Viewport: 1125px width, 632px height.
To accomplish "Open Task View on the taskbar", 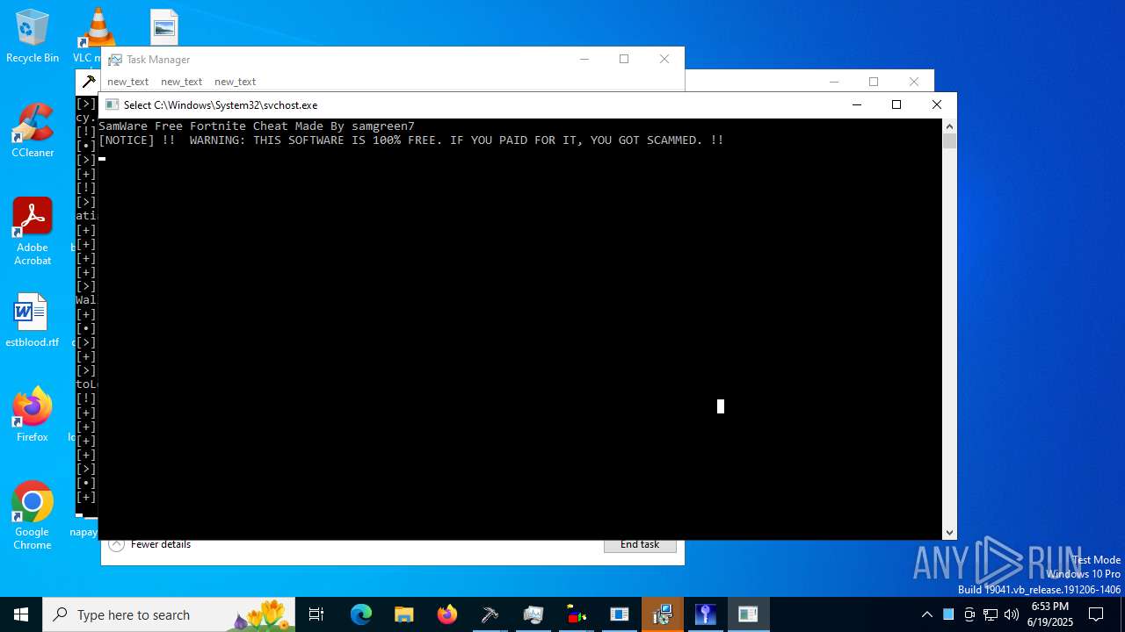I will tap(316, 614).
